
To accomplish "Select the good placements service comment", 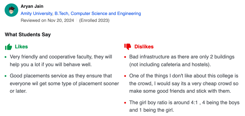I will [64, 83].
